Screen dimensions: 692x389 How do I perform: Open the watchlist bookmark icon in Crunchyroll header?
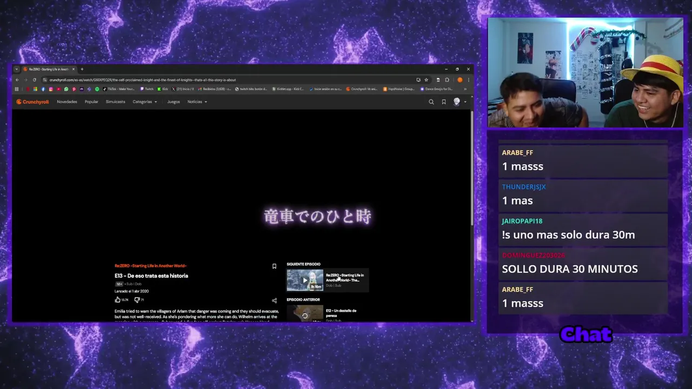[x=443, y=102]
